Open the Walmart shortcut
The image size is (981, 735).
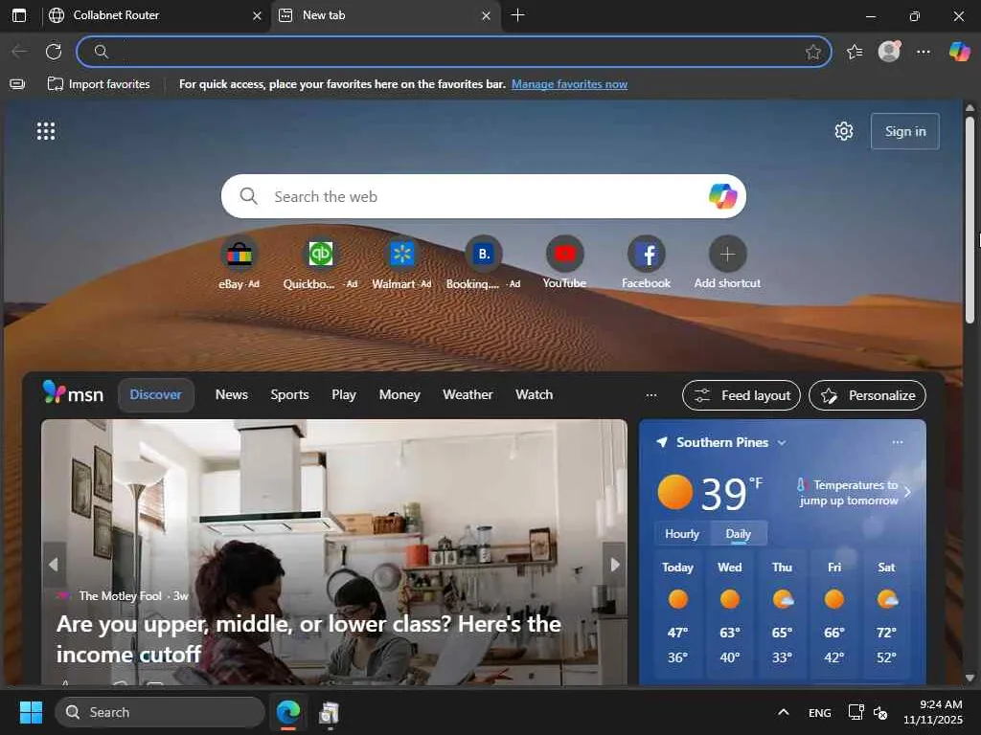(401, 255)
